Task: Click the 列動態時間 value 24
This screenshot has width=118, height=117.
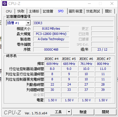Action: click(x=69, y=84)
